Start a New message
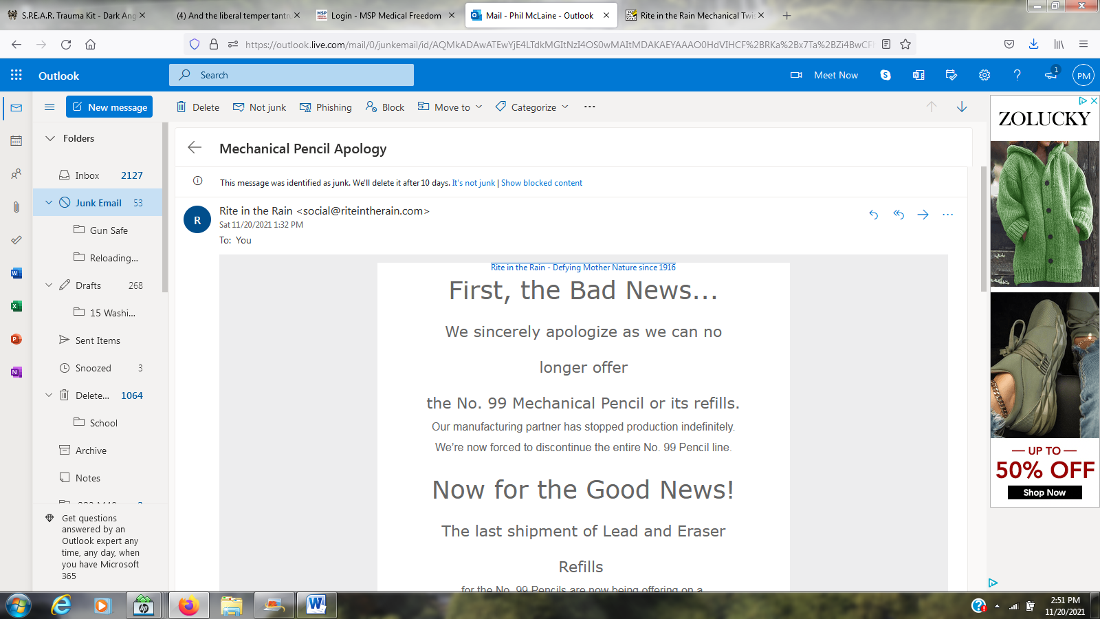The height and width of the screenshot is (619, 1100). click(x=109, y=107)
